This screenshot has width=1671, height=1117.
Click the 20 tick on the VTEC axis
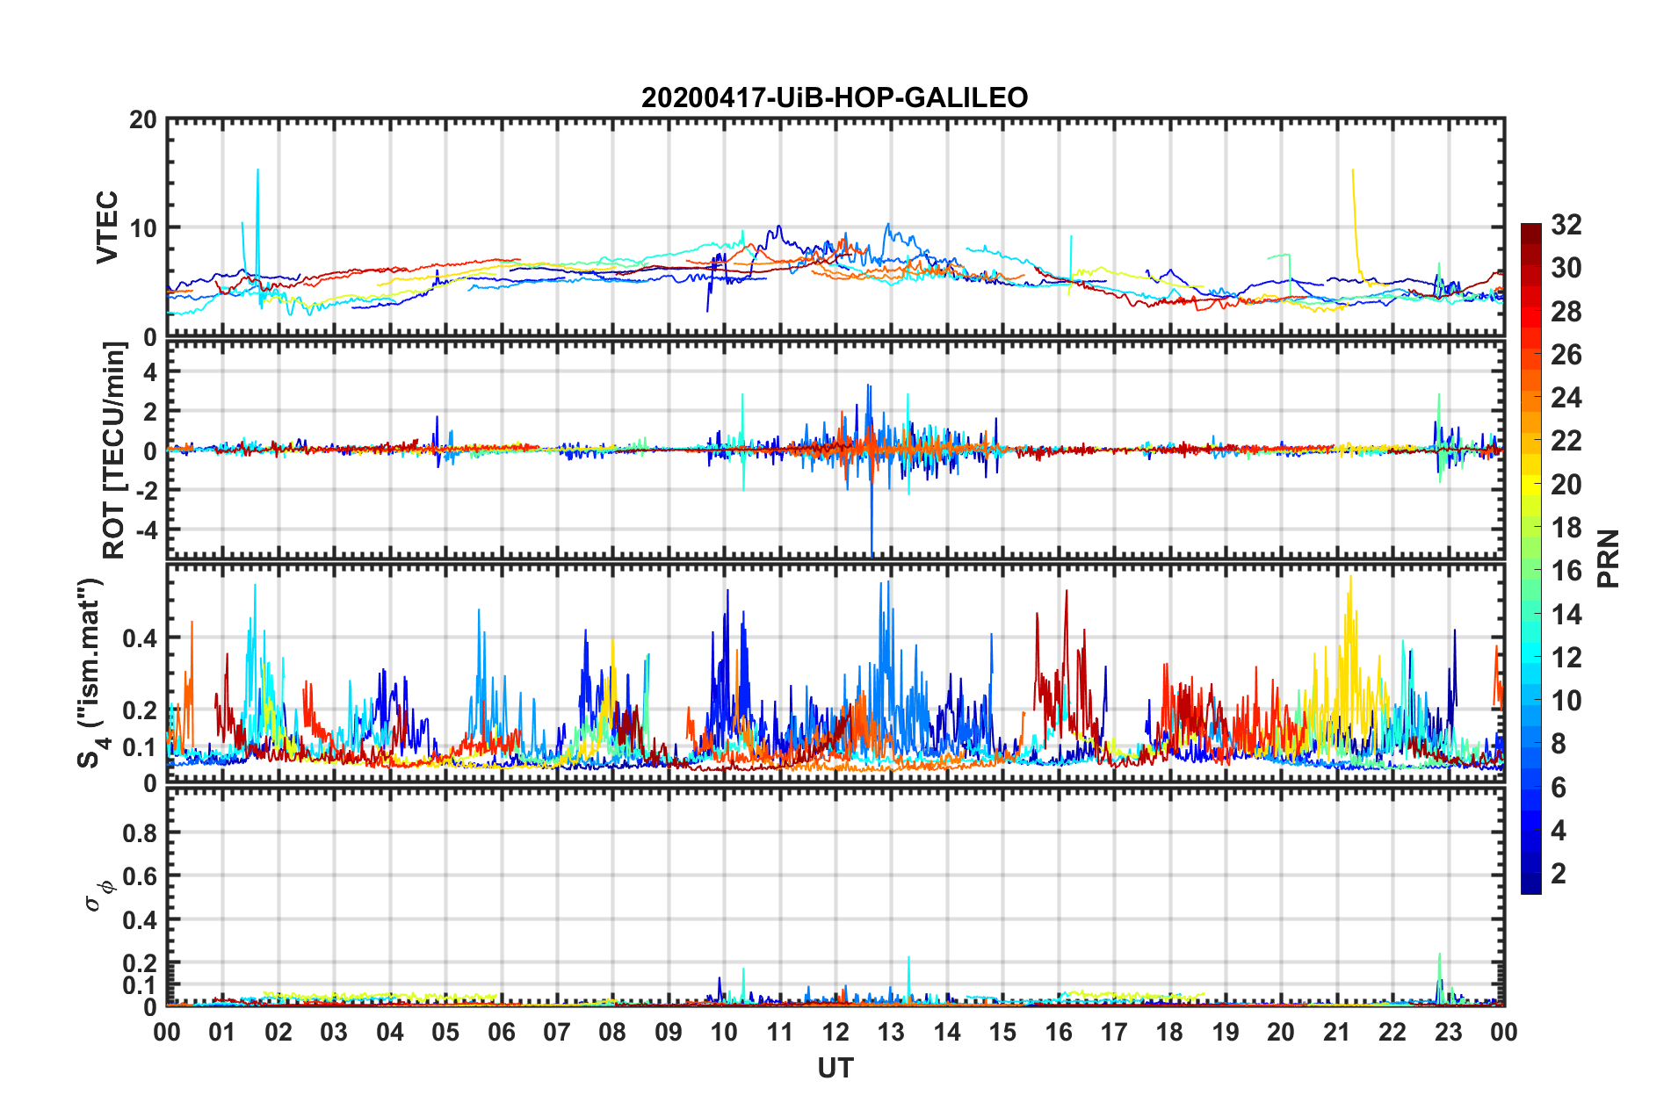click(x=143, y=120)
